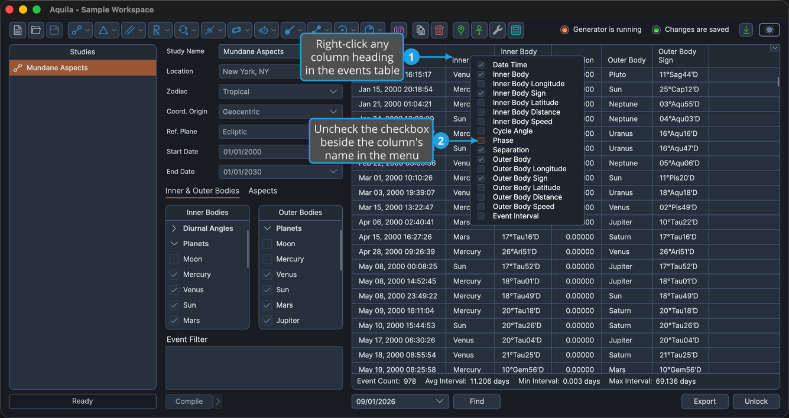Screen dimensions: 789x418
Task: Click the calculator toolbar icon
Action: click(516, 30)
